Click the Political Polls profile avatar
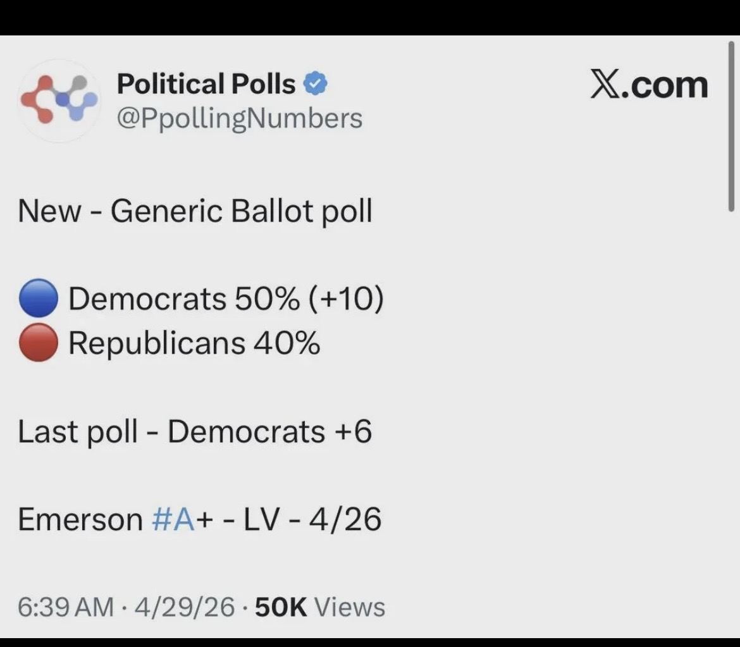Viewport: 740px width, 647px height. (x=58, y=101)
